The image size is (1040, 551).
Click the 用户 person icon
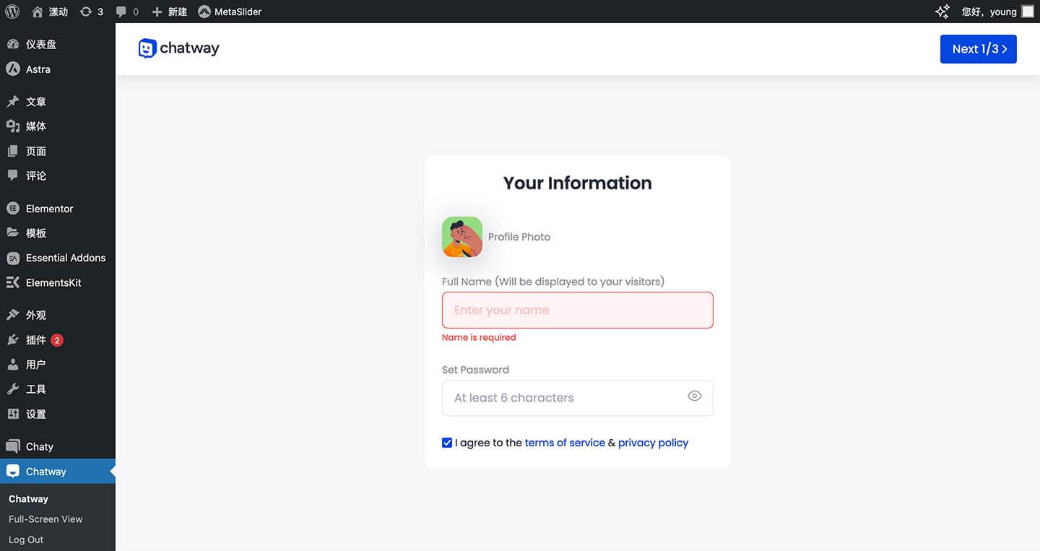(12, 365)
